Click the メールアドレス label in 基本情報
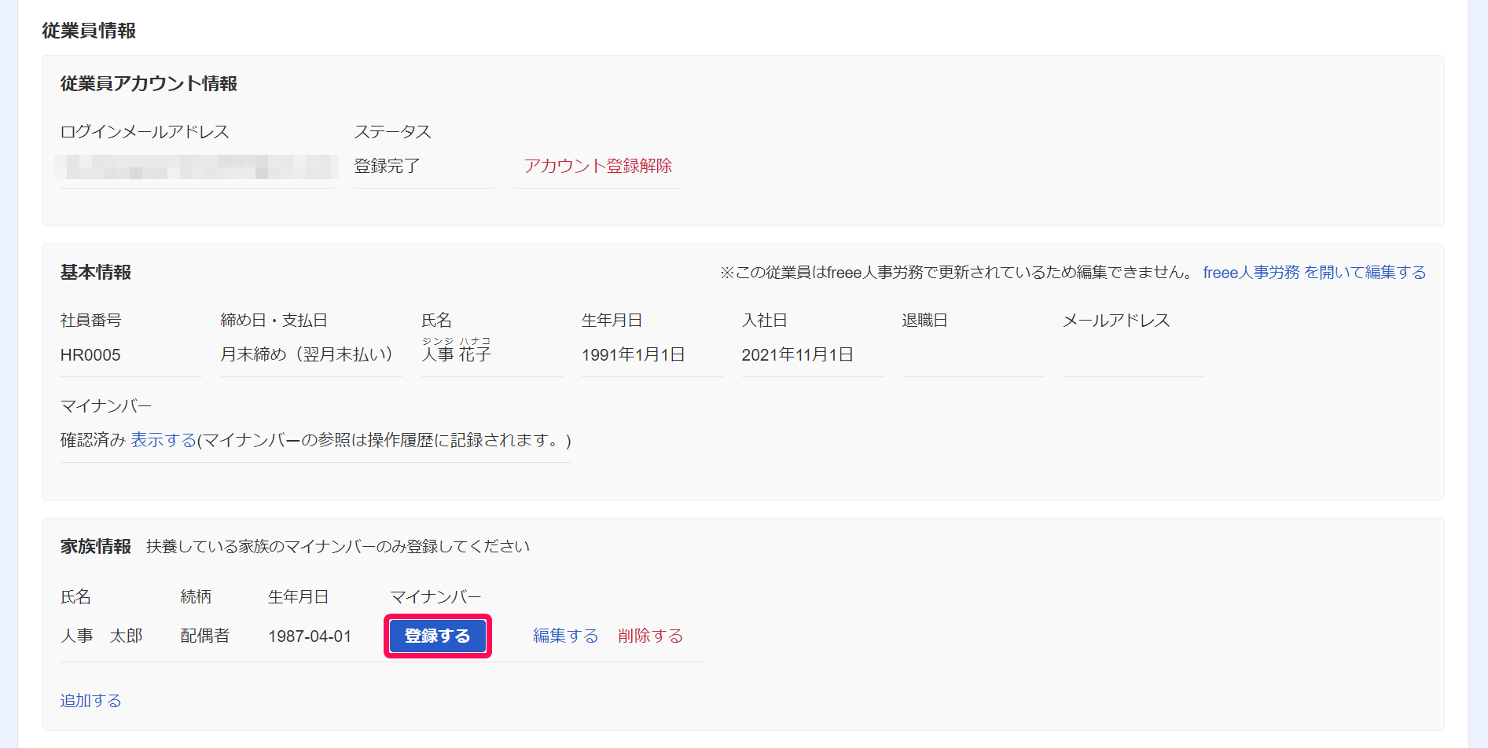1488x748 pixels. pos(1116,321)
